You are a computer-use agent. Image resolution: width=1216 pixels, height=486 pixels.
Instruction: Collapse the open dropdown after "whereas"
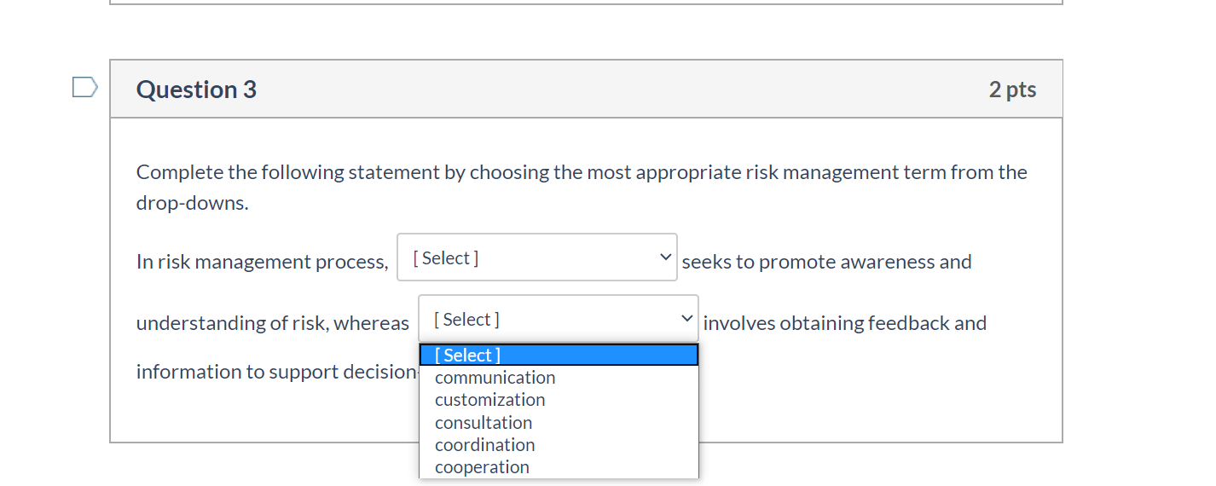point(559,319)
